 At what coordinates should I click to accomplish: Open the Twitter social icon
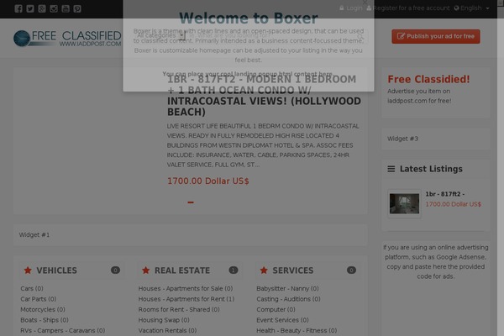pyautogui.click(x=30, y=8)
